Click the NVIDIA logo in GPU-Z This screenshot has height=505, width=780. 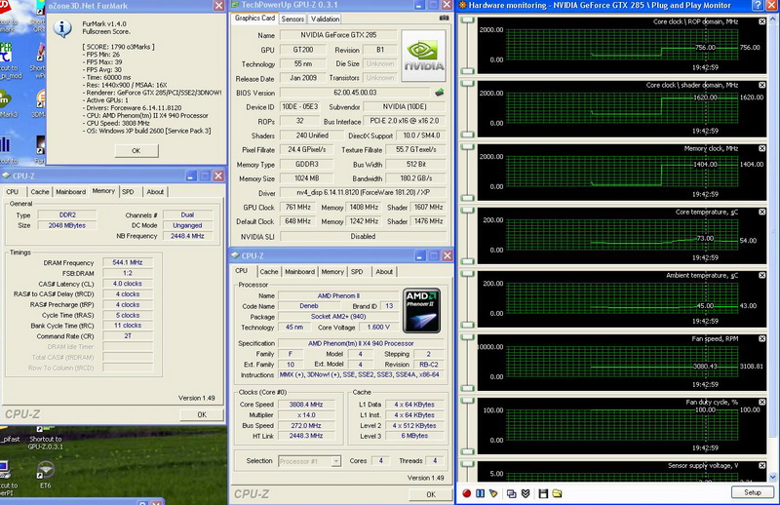click(423, 56)
